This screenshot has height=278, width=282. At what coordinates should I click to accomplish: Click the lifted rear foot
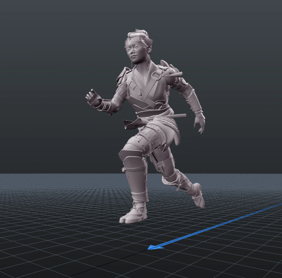tap(198, 196)
